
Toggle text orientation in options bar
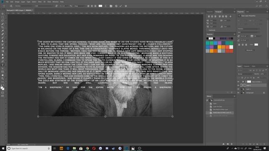tap(11, 6)
